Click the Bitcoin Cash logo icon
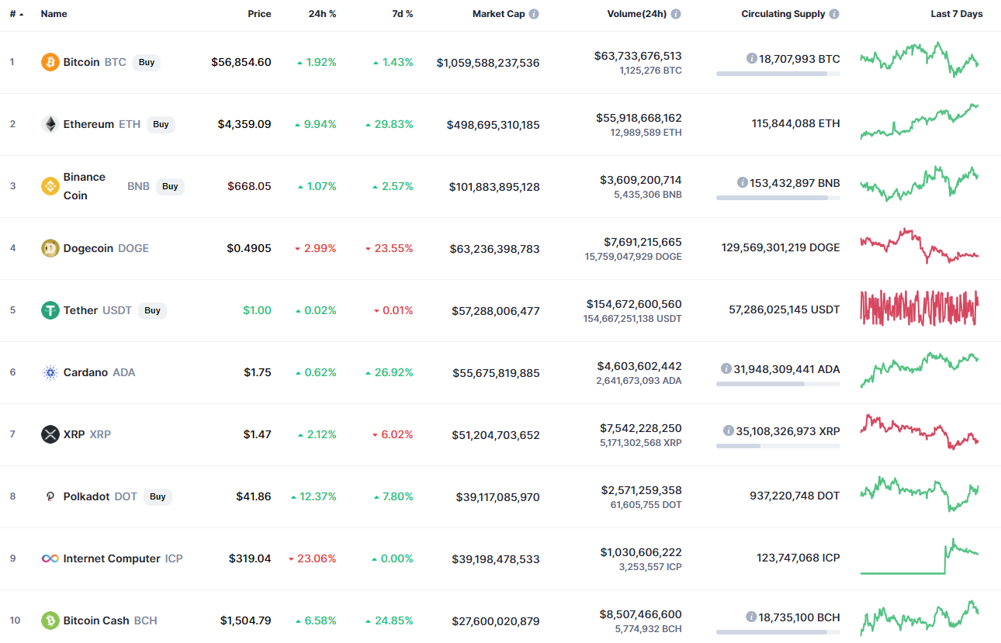This screenshot has height=643, width=1001. 50,621
